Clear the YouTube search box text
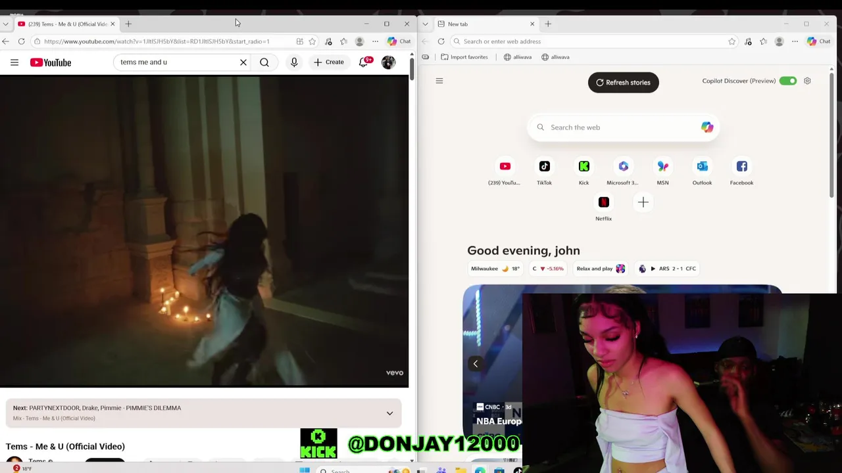This screenshot has width=842, height=473. pyautogui.click(x=243, y=62)
